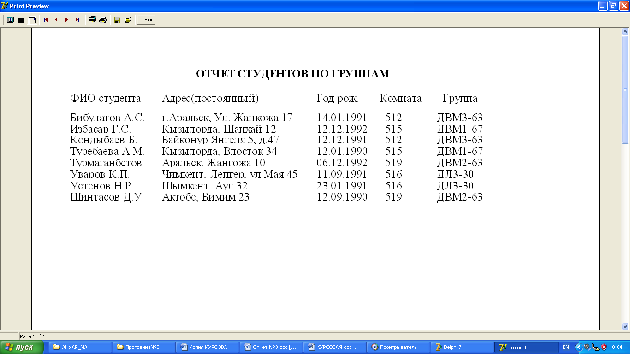Click the birth date 12.12.1992

click(x=342, y=129)
